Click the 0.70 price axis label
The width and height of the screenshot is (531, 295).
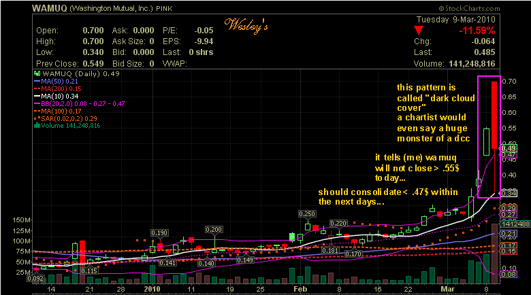click(509, 81)
